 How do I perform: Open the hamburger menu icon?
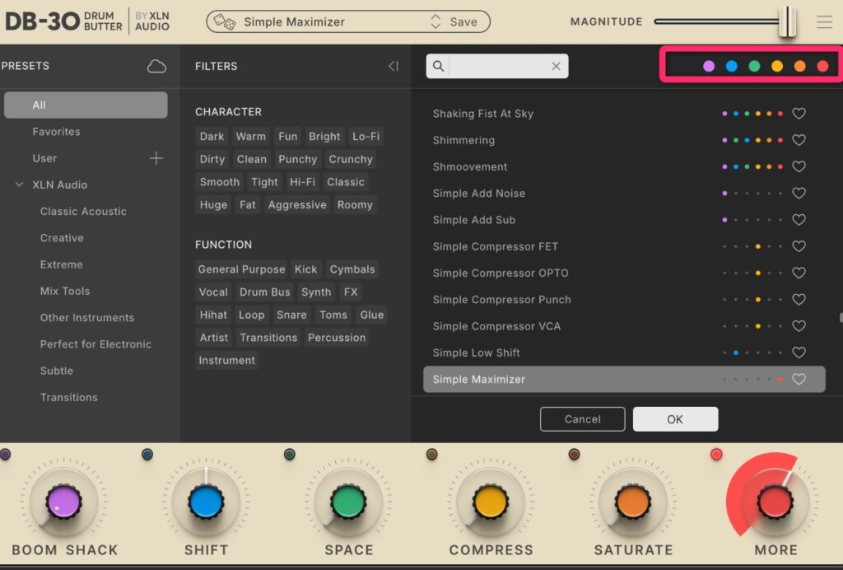(x=824, y=22)
